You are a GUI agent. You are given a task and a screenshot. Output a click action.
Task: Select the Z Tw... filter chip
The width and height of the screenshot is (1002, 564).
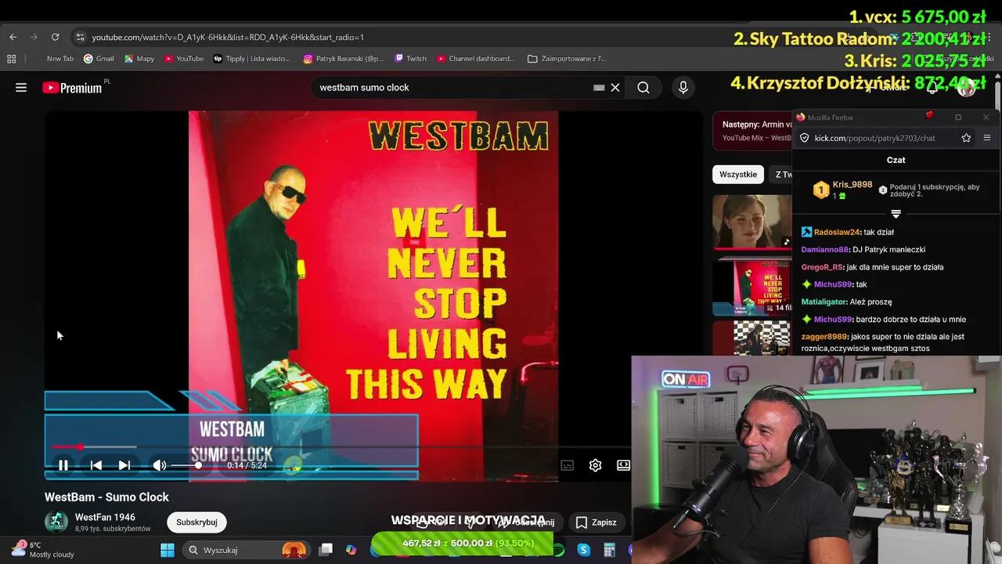[782, 175]
